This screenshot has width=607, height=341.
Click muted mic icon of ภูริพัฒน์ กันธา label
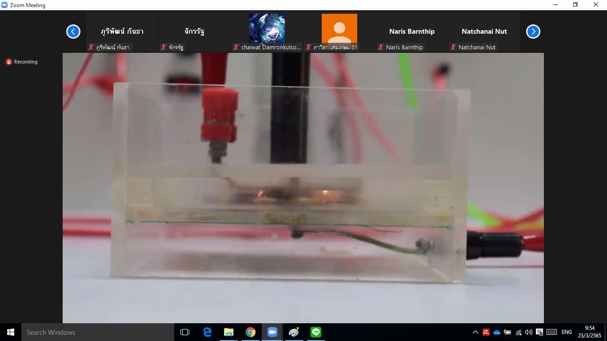91,47
